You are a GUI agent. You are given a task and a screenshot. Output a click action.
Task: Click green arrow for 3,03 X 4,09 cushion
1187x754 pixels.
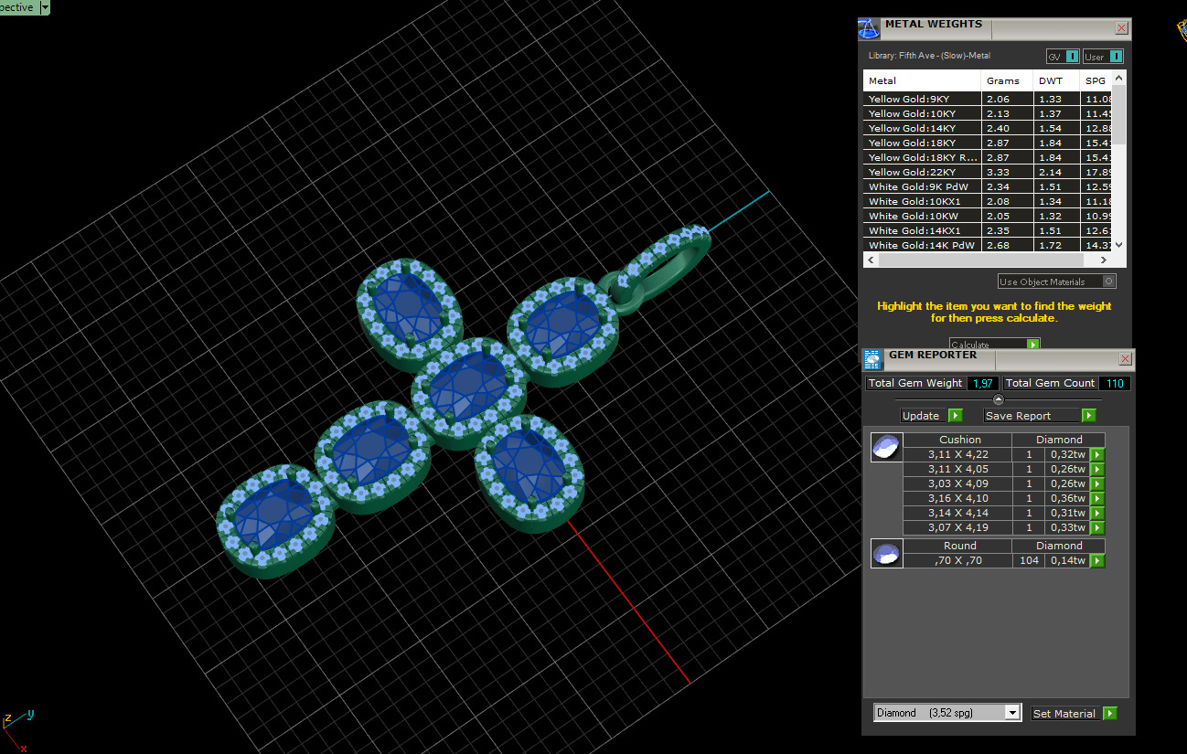pos(1097,483)
